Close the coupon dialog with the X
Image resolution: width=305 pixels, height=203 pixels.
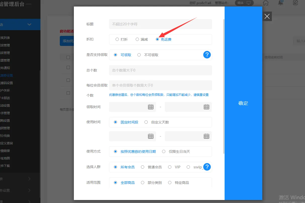267,17
